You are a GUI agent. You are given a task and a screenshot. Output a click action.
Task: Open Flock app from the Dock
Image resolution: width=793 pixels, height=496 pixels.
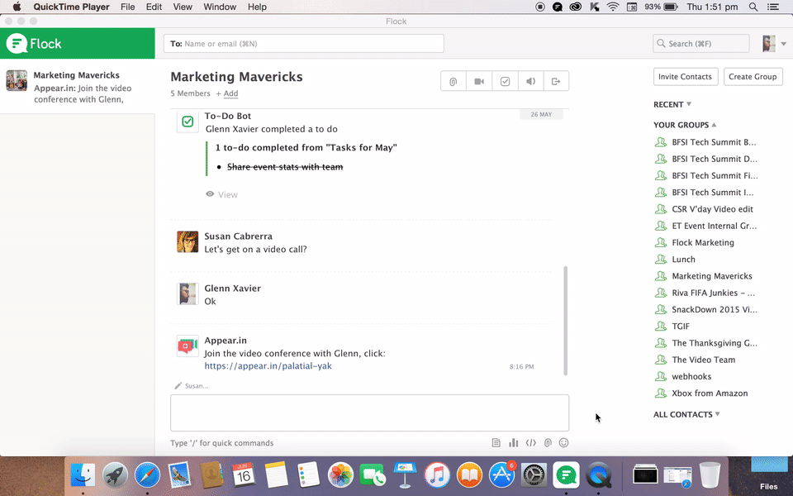566,476
